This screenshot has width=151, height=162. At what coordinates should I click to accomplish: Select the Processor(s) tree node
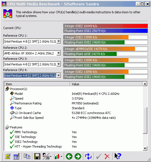pyautogui.click(x=19, y=89)
